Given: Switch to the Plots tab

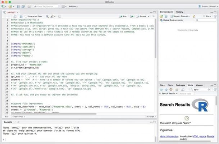Looking at the screenshot, I should coord(170,85).
